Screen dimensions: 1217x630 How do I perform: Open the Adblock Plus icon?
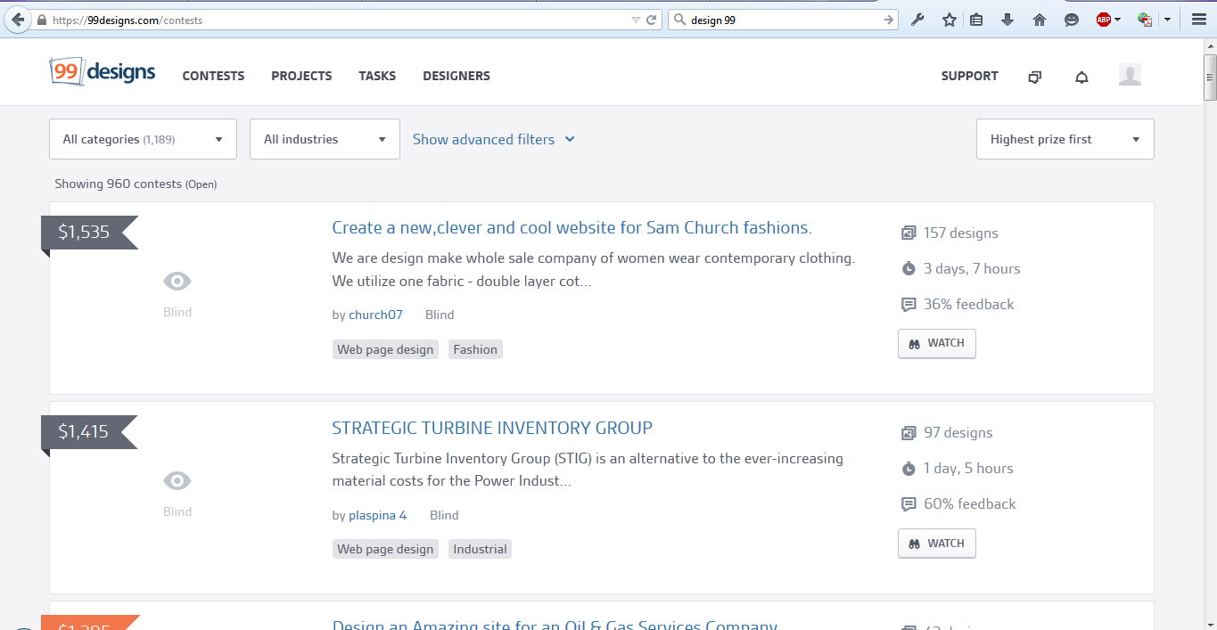coord(1104,20)
